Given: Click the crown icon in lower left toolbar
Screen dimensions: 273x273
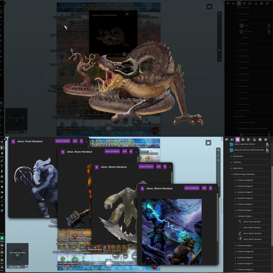Looking at the screenshot, I should (2, 245).
